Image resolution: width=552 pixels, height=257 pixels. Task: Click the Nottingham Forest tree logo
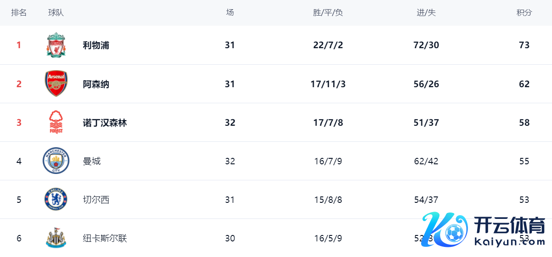pos(56,123)
